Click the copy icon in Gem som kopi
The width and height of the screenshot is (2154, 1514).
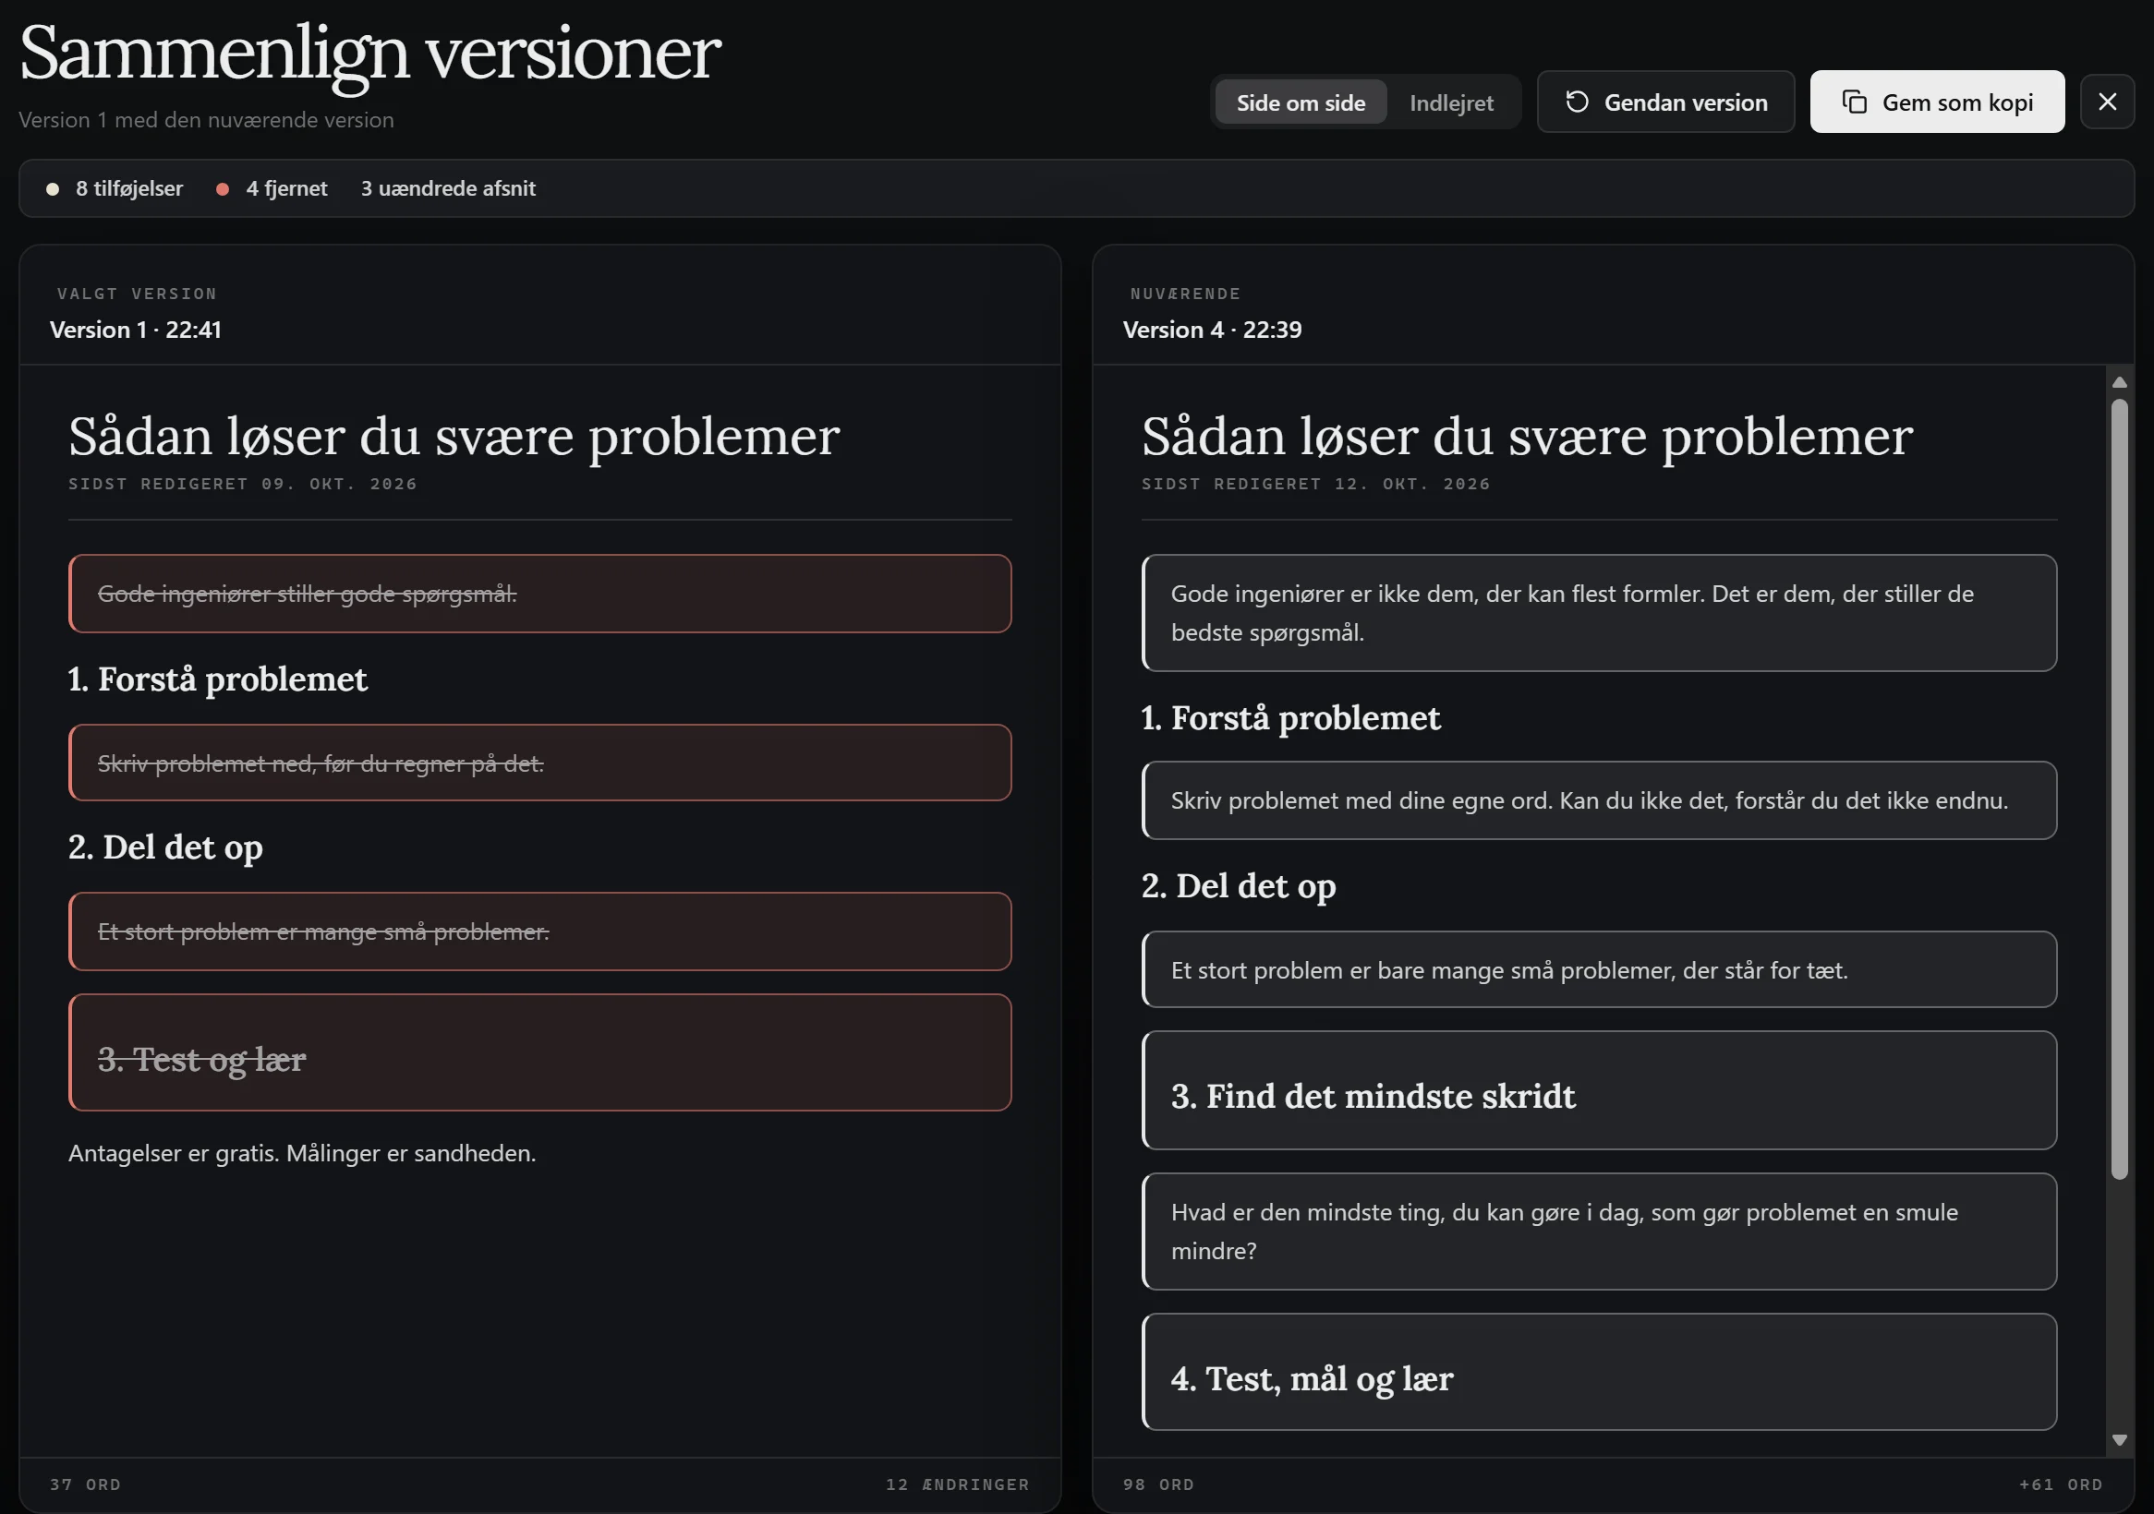pos(1854,102)
